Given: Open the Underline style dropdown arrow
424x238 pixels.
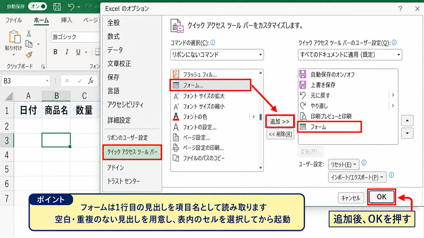Looking at the screenshot, I should [86, 52].
